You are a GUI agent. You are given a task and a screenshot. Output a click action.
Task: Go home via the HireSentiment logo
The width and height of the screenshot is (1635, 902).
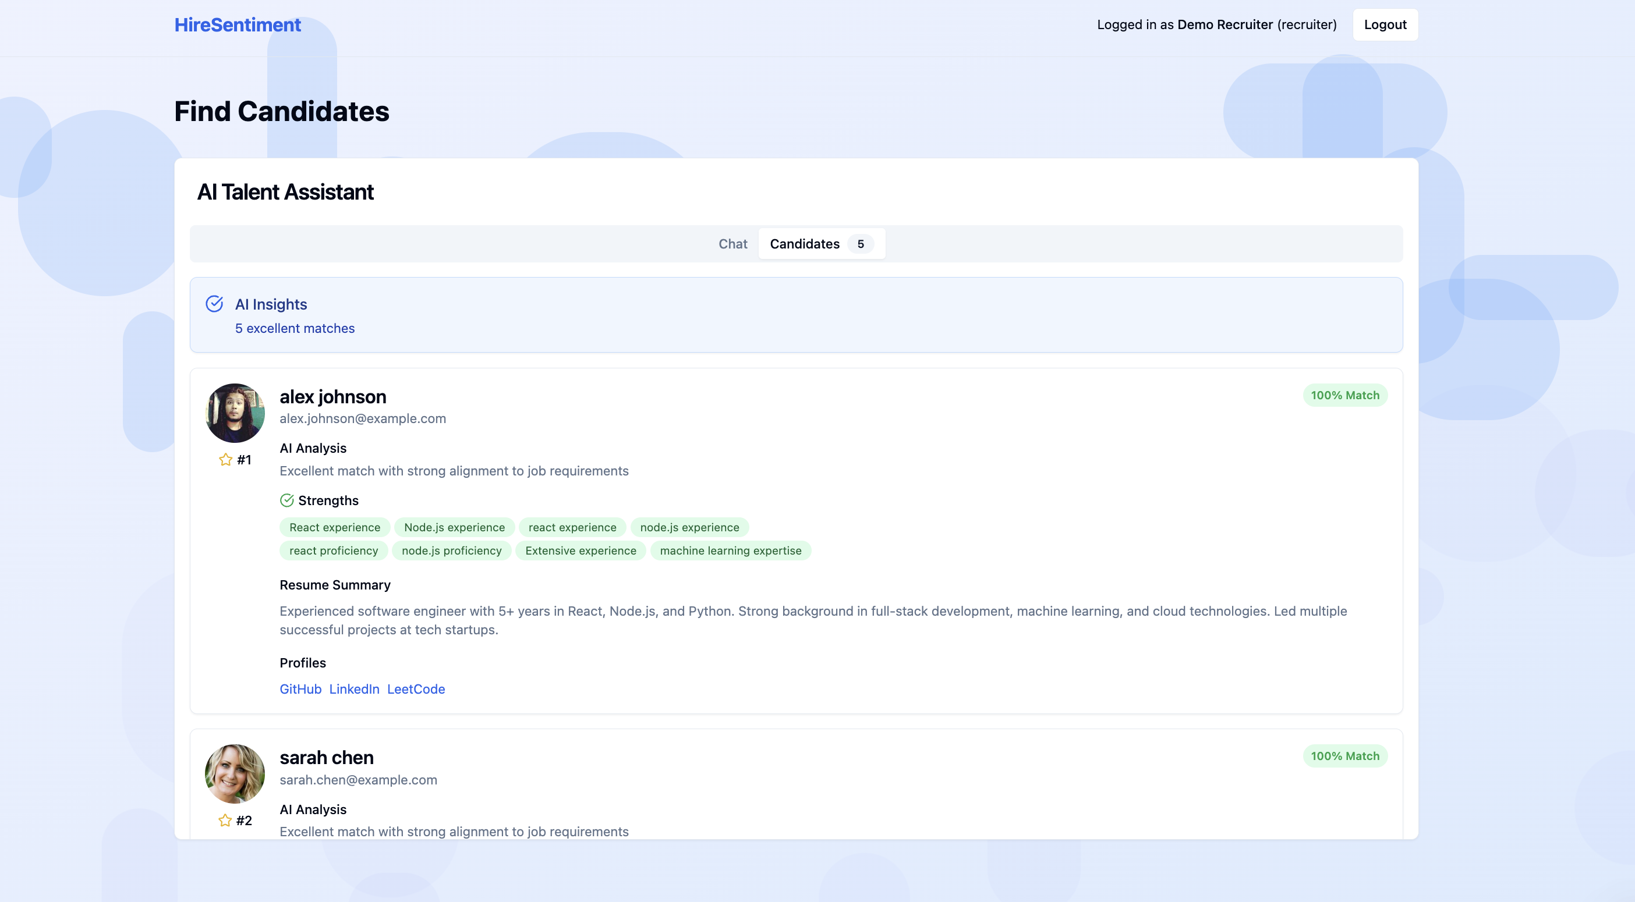[238, 25]
